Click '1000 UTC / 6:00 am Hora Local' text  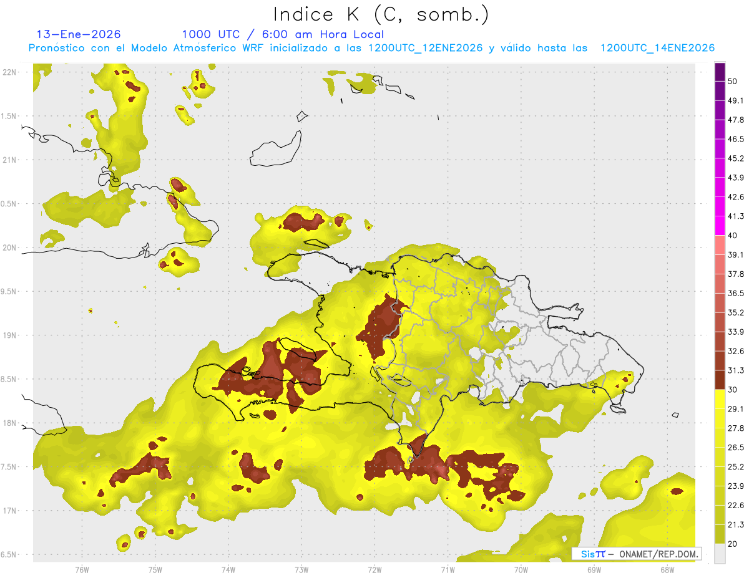(283, 34)
